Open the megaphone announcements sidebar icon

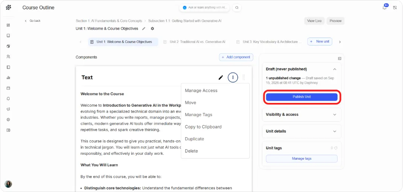tap(8, 109)
